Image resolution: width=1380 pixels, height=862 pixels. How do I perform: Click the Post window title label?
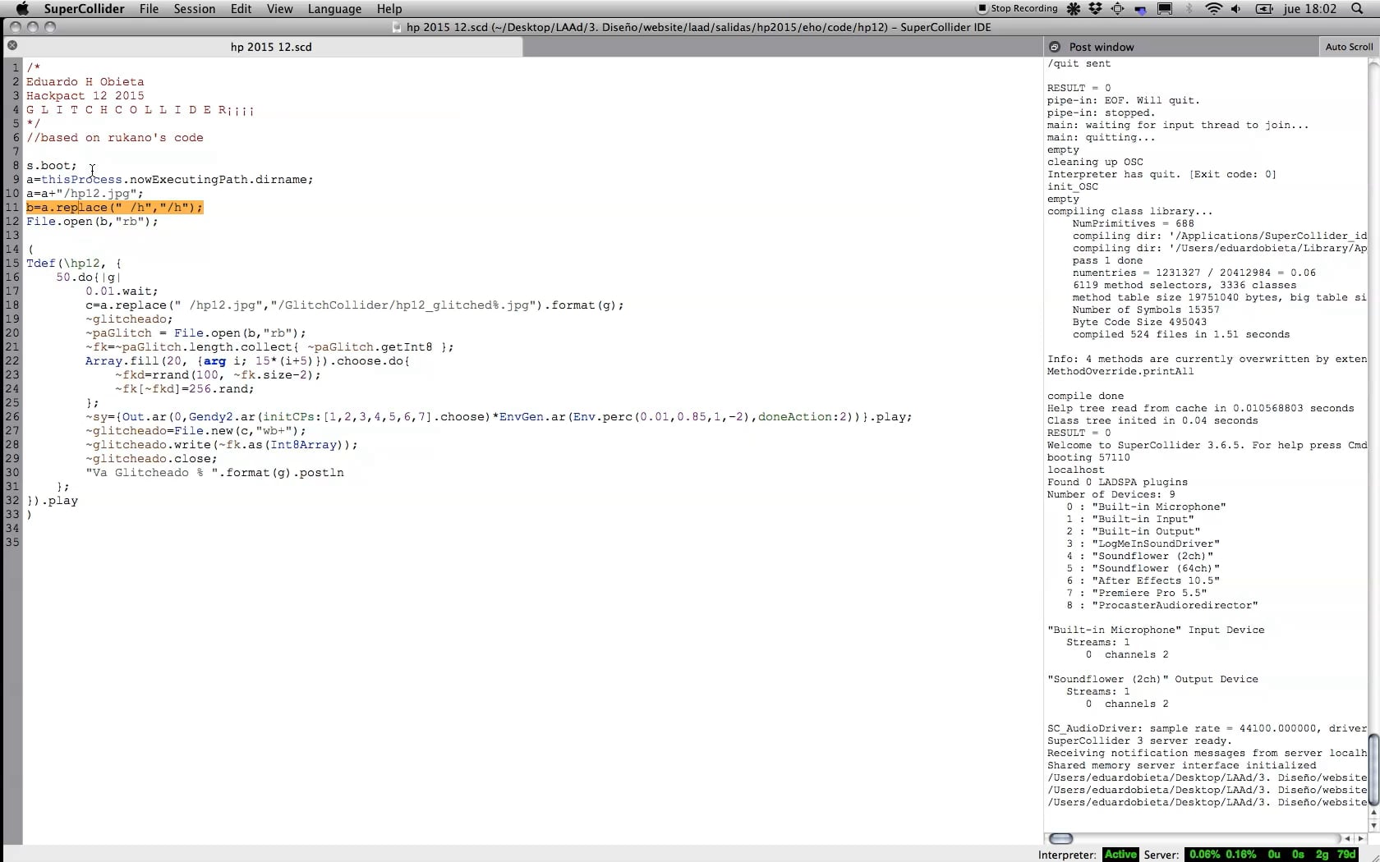(x=1102, y=47)
